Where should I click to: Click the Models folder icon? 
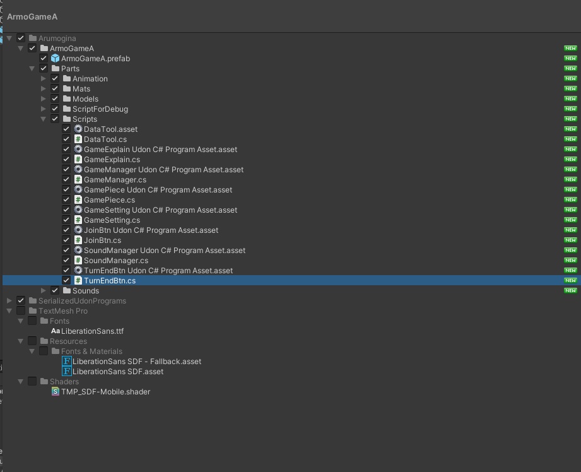pyautogui.click(x=67, y=98)
